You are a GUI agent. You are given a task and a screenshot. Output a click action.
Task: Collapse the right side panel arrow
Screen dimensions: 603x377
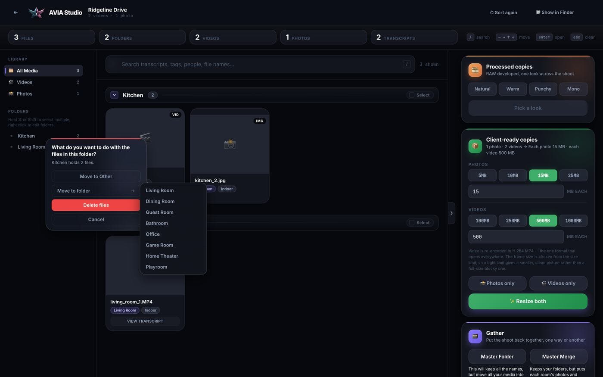[x=451, y=213]
